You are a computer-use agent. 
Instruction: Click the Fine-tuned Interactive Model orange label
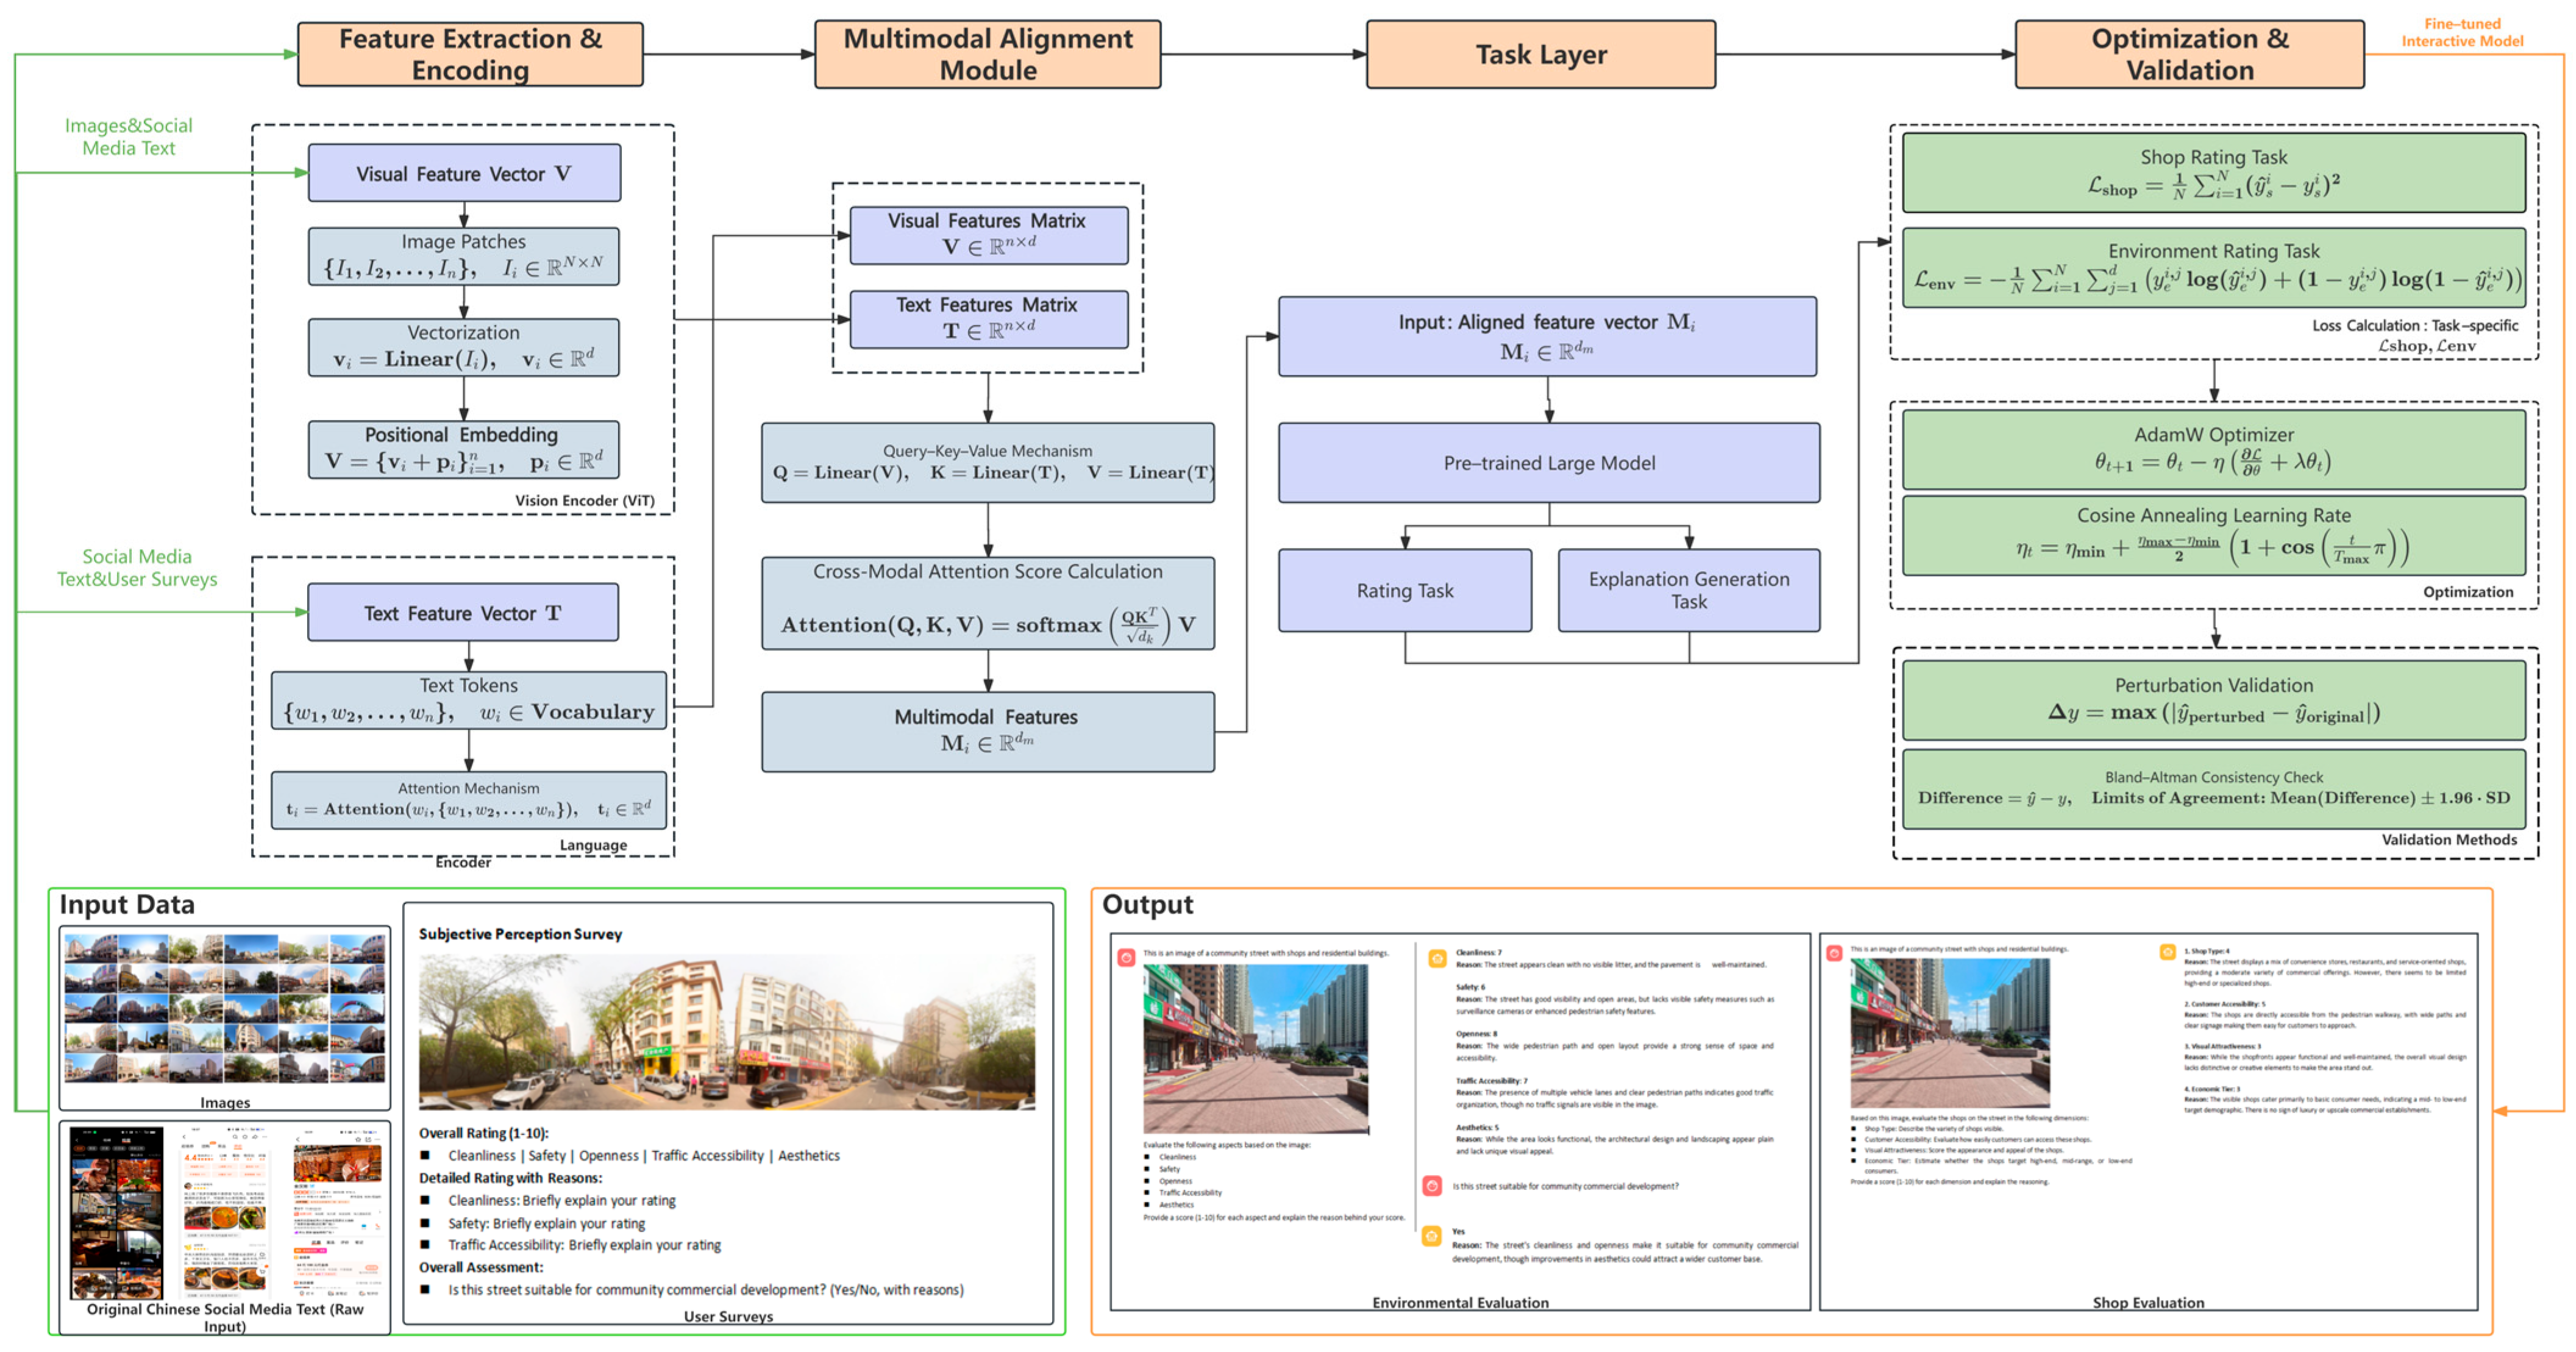point(2462,32)
